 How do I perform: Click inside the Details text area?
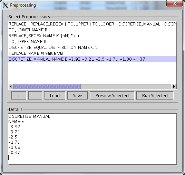(92, 139)
